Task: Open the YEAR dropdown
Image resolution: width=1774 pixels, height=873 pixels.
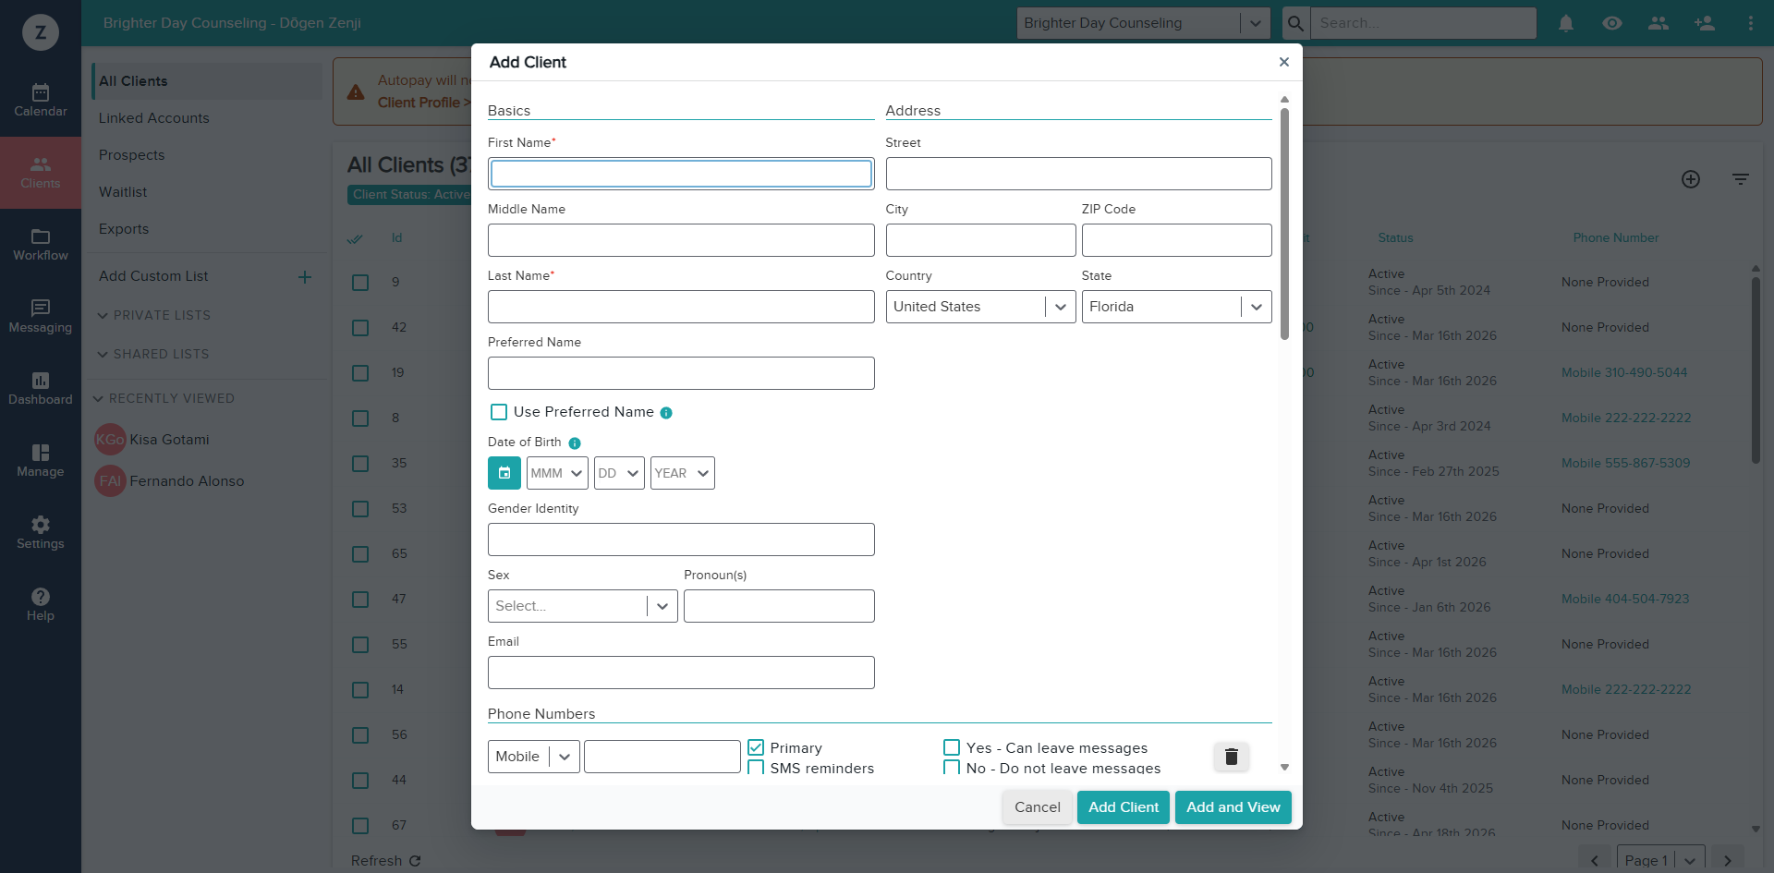Action: coord(683,473)
